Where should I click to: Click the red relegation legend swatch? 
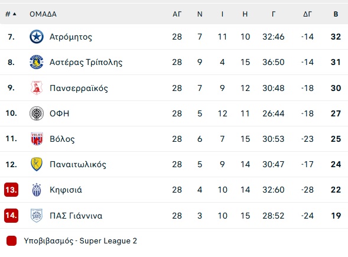[12, 241]
